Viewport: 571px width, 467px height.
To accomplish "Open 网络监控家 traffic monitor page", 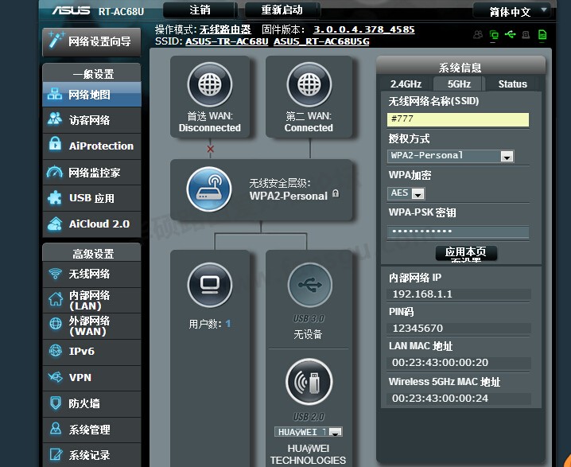I will 91,173.
